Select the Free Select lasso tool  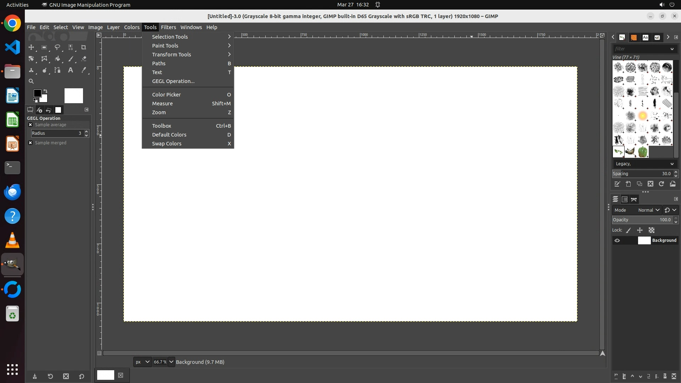coord(57,47)
